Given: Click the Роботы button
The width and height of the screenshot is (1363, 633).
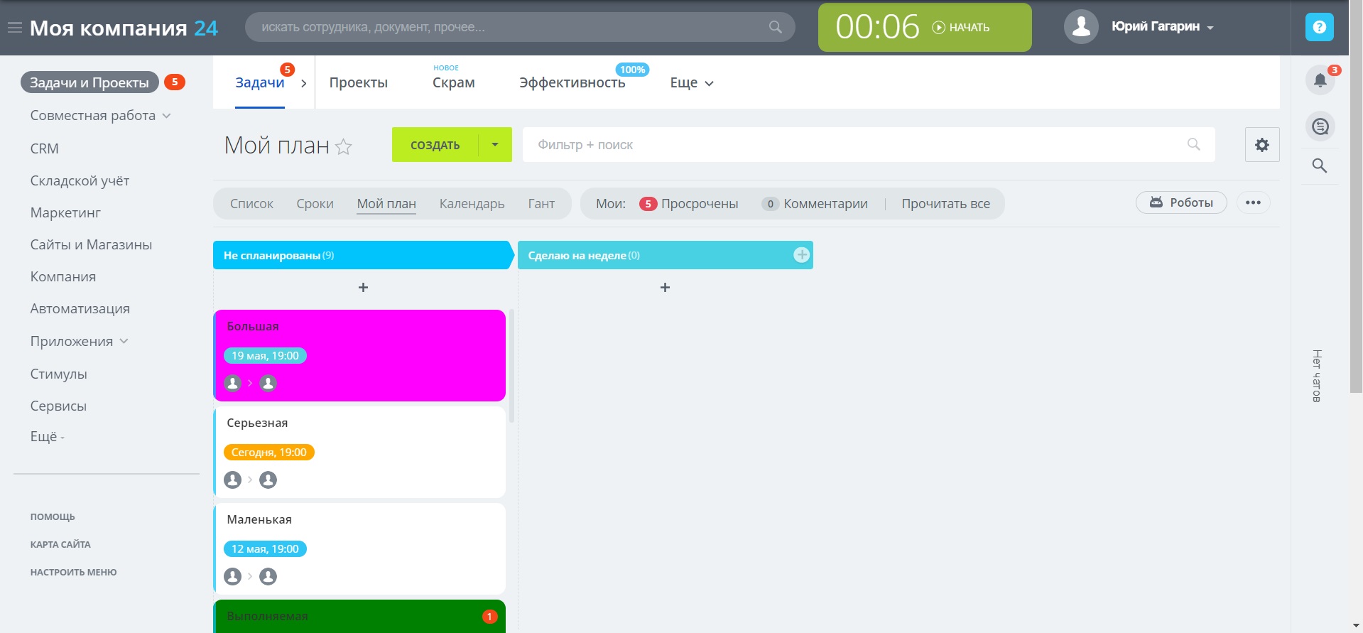Looking at the screenshot, I should click(x=1181, y=202).
